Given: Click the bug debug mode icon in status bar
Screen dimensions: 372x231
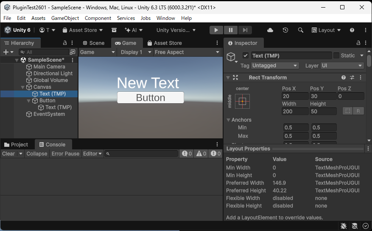Looking at the screenshot, I should pos(344,226).
